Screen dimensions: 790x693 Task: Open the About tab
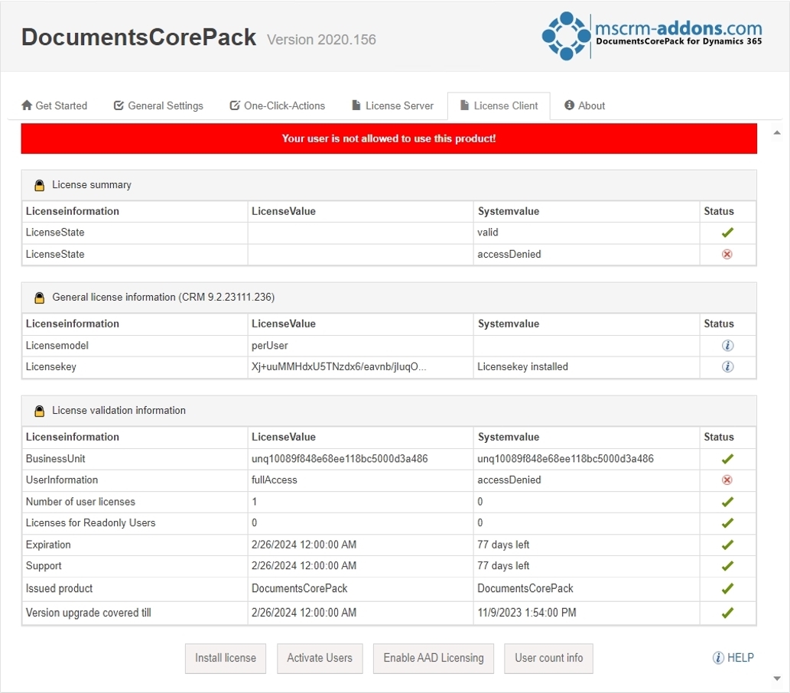(x=585, y=106)
